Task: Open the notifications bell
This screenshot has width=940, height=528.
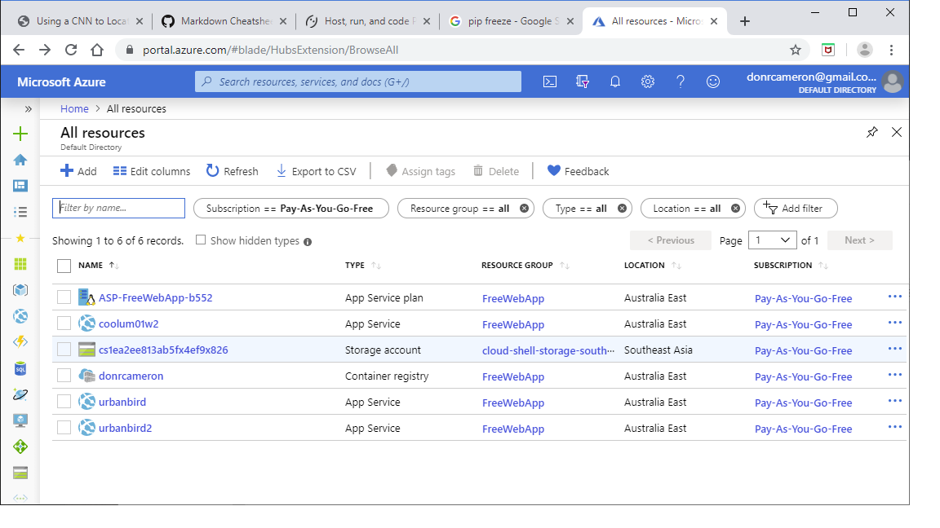Action: (x=615, y=82)
